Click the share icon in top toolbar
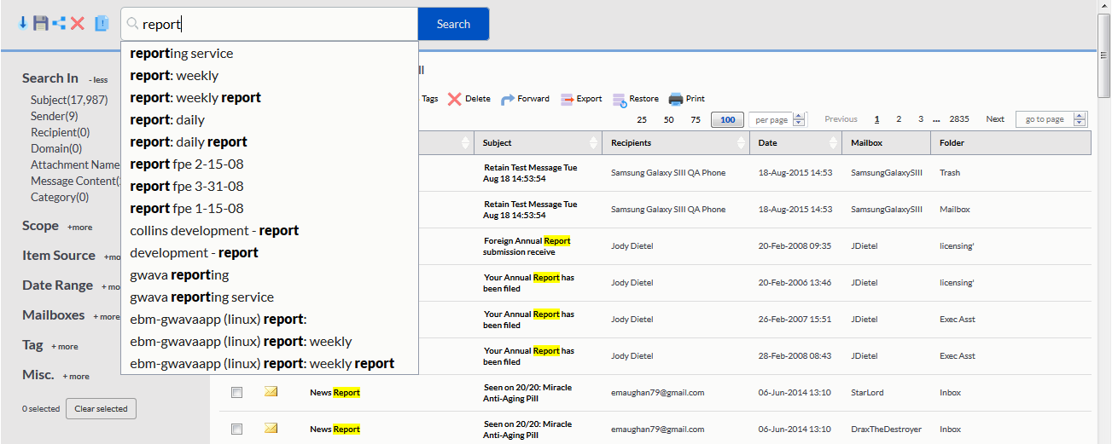The width and height of the screenshot is (1112, 444). click(59, 24)
